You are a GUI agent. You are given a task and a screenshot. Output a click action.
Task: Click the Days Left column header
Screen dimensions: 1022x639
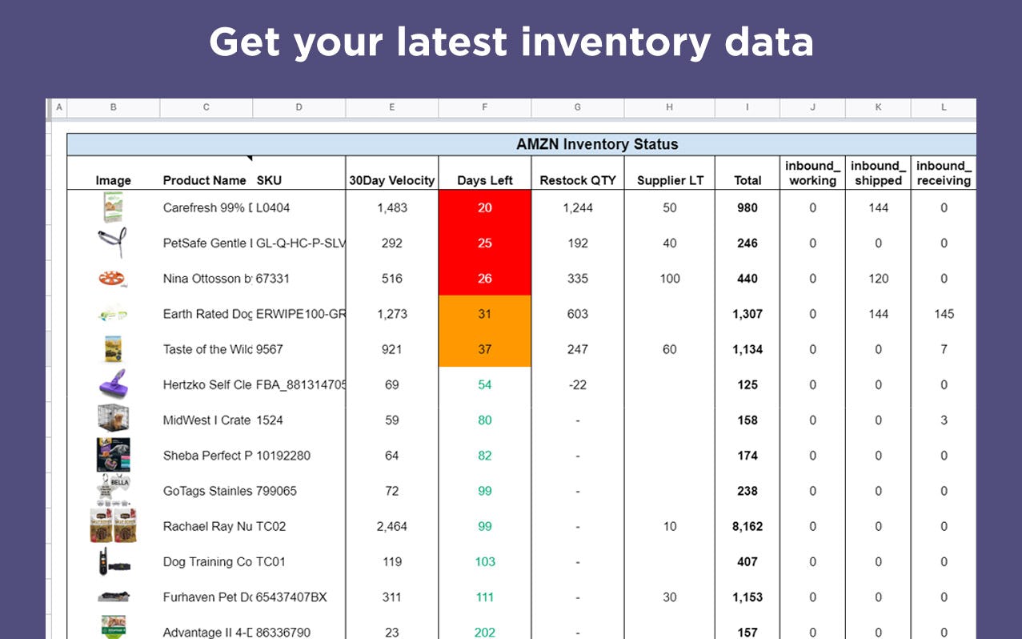point(484,180)
